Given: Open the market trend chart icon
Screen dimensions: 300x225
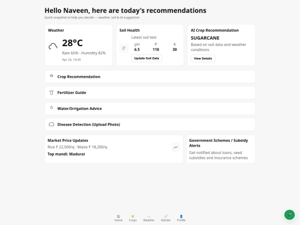Looking at the screenshot, I should coord(176,147).
